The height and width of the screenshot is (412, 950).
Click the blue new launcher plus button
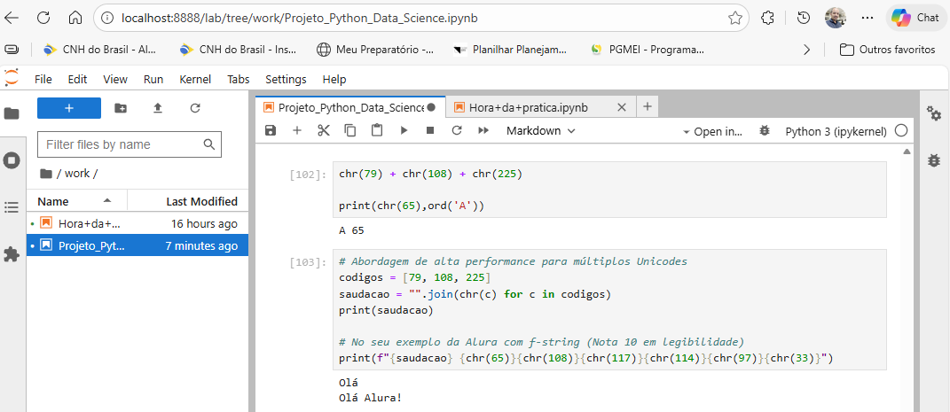click(x=69, y=108)
